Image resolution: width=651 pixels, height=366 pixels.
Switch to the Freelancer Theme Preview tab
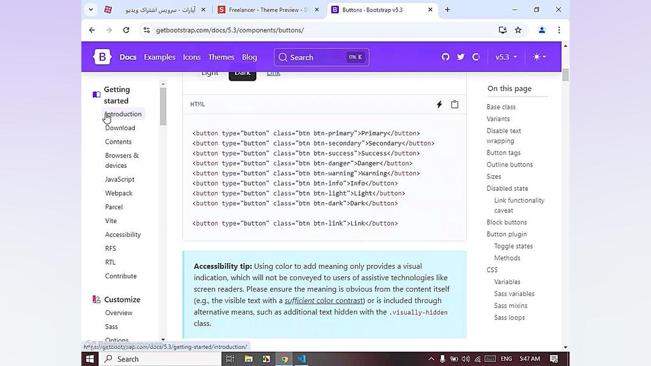268,10
